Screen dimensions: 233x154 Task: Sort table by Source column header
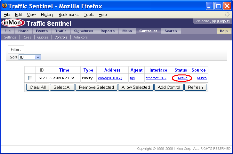(198, 70)
